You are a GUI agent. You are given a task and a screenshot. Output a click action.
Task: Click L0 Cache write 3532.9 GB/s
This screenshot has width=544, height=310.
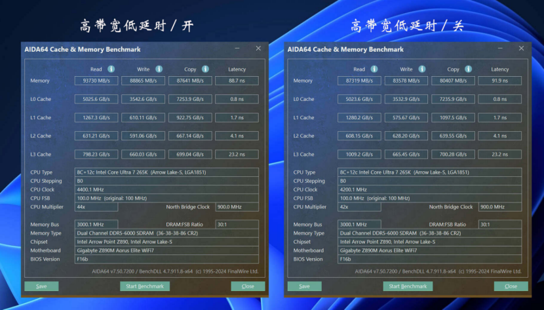coord(406,99)
